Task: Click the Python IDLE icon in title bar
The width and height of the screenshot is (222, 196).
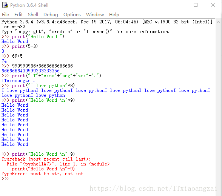Action: (x=5, y=5)
